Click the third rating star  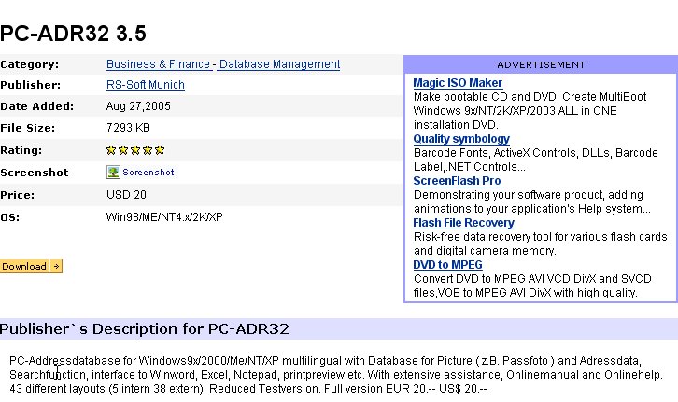(135, 149)
